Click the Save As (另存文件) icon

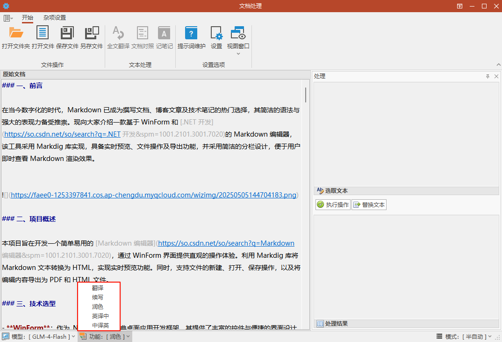(x=92, y=33)
